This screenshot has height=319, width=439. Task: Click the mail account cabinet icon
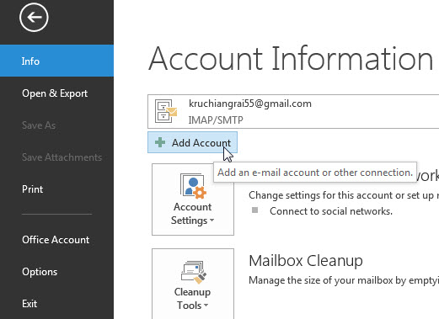[x=166, y=111]
